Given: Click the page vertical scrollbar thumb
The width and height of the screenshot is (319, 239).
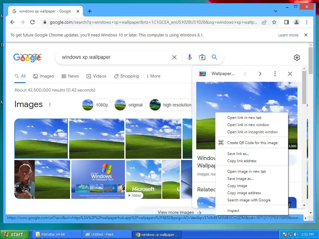Looking at the screenshot, I should coord(311,61).
